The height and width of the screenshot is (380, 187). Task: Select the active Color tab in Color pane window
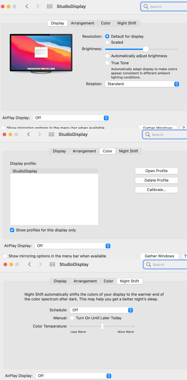108,151
